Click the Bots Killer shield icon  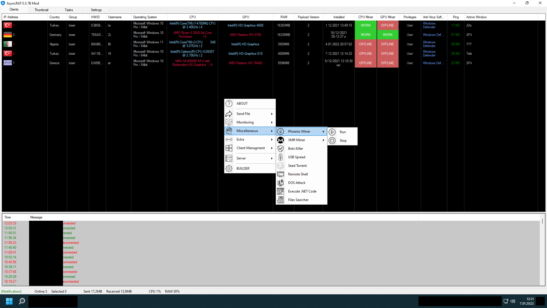280,149
